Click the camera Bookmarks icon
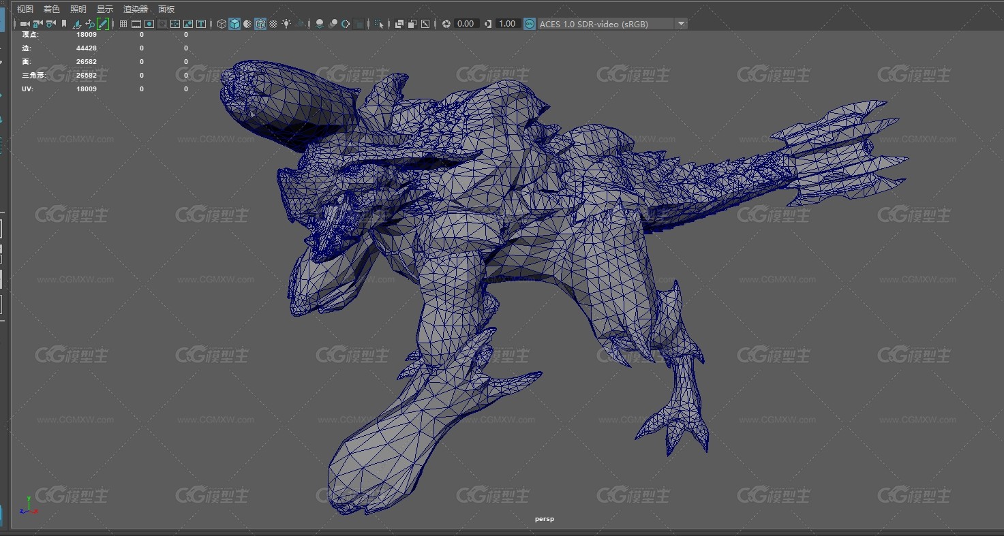Screen dimensions: 1004x536 pos(64,24)
